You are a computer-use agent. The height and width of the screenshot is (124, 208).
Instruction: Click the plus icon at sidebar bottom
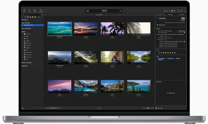pos(23,108)
